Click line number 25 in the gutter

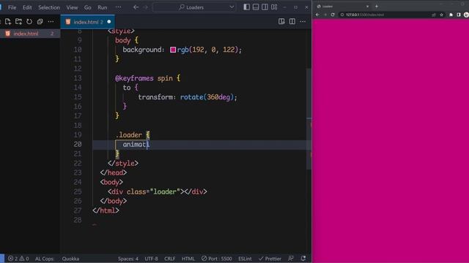(x=78, y=191)
